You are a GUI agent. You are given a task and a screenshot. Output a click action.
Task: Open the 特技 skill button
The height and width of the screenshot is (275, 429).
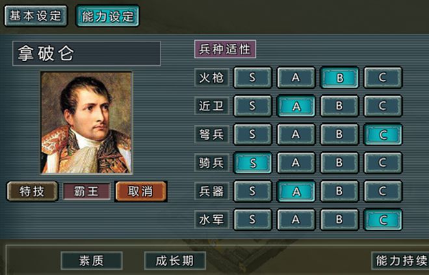(x=32, y=191)
